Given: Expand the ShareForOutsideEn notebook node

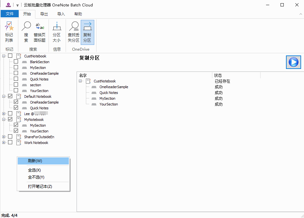Looking at the screenshot, I should click(x=4, y=137).
